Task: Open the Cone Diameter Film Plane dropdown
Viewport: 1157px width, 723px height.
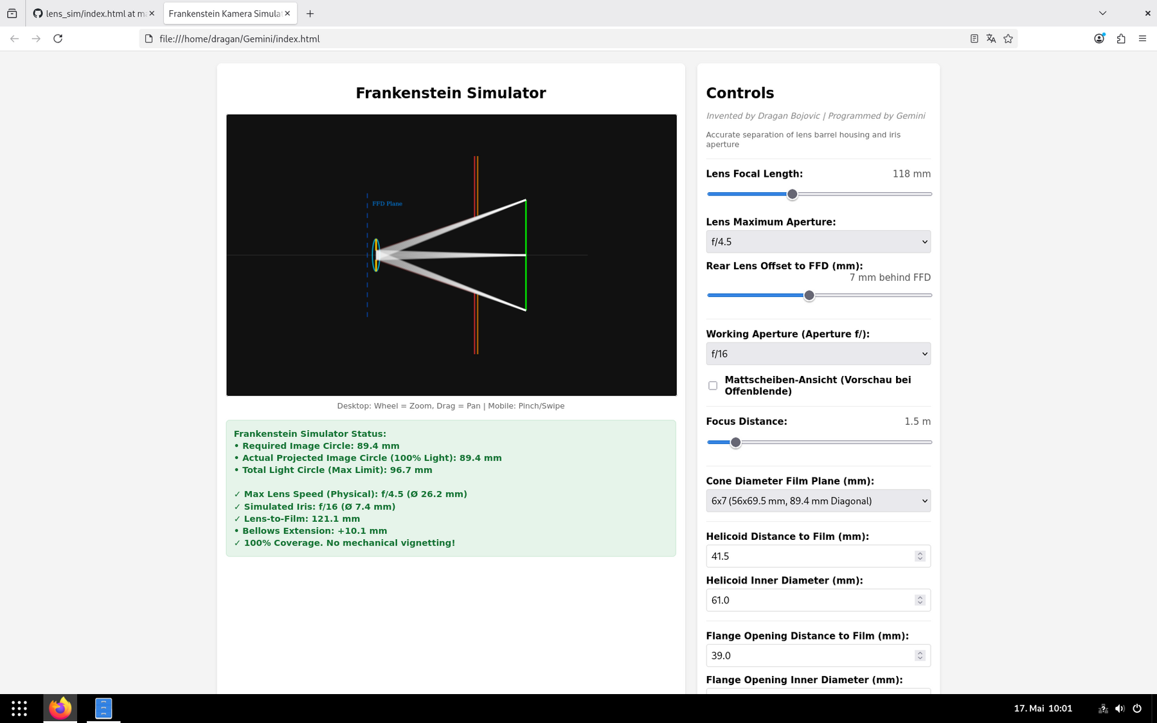Action: click(x=818, y=501)
